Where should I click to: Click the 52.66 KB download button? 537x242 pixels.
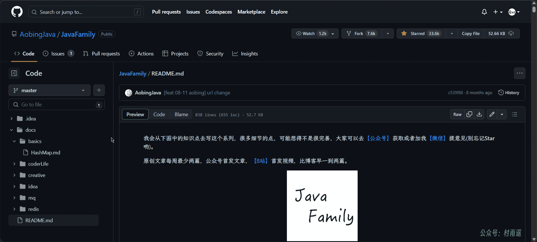click(x=501, y=33)
